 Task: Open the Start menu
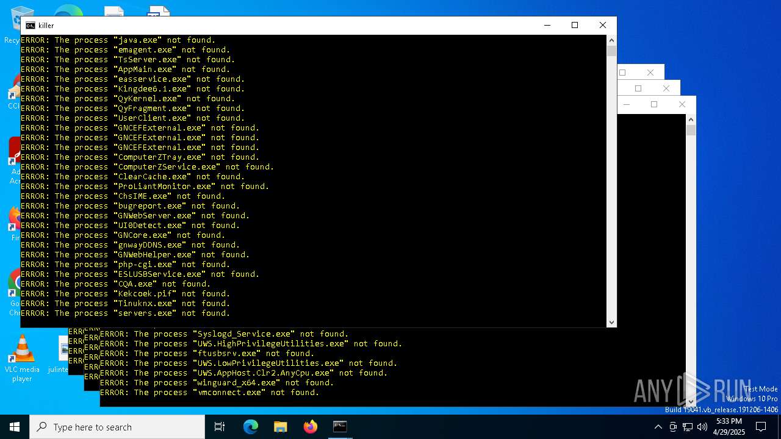click(15, 427)
